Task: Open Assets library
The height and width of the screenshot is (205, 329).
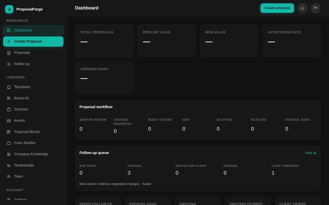Action: click(33, 120)
